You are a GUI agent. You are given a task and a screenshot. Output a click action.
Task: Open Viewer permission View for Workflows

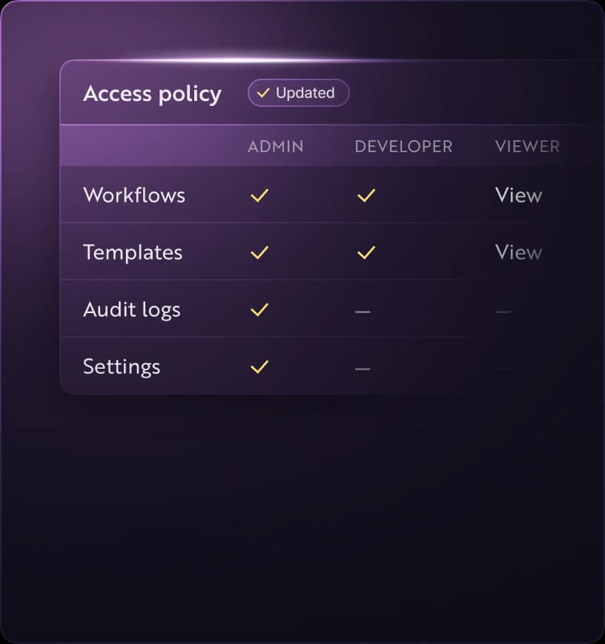coord(519,195)
